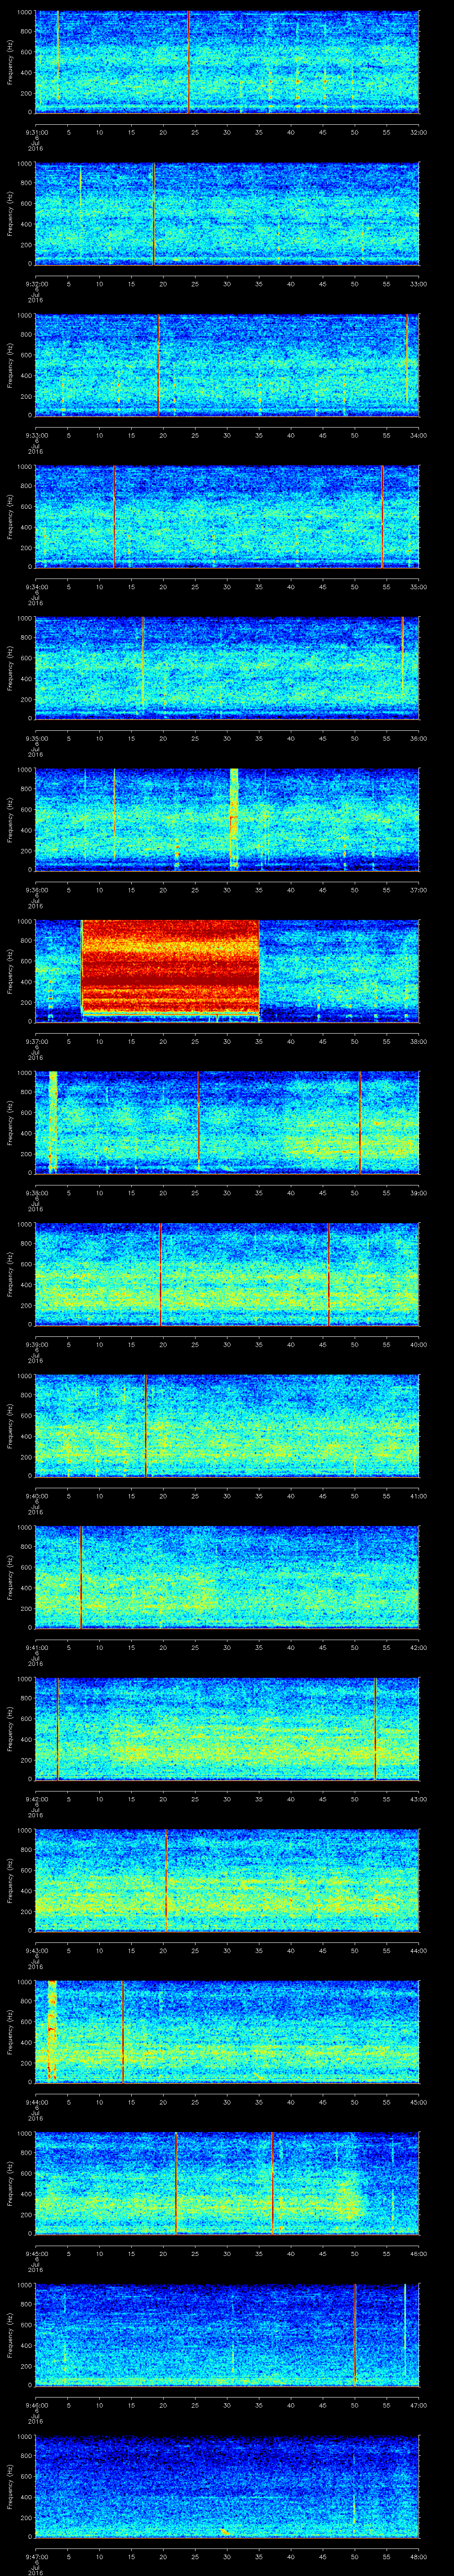Click the 9:31:00 start time label

[36, 132]
